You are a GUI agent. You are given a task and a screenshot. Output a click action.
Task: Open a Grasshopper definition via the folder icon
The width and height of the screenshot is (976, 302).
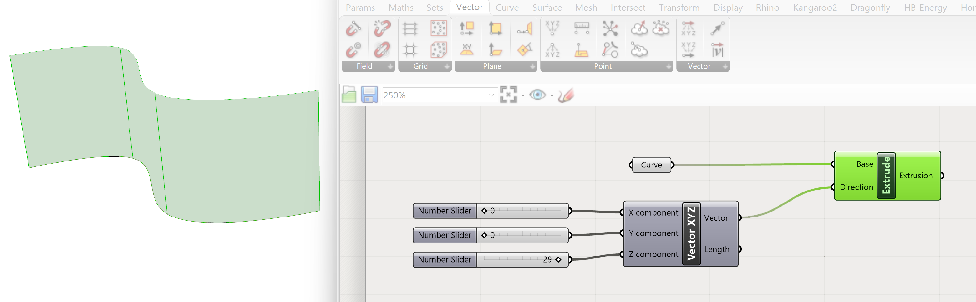[348, 95]
